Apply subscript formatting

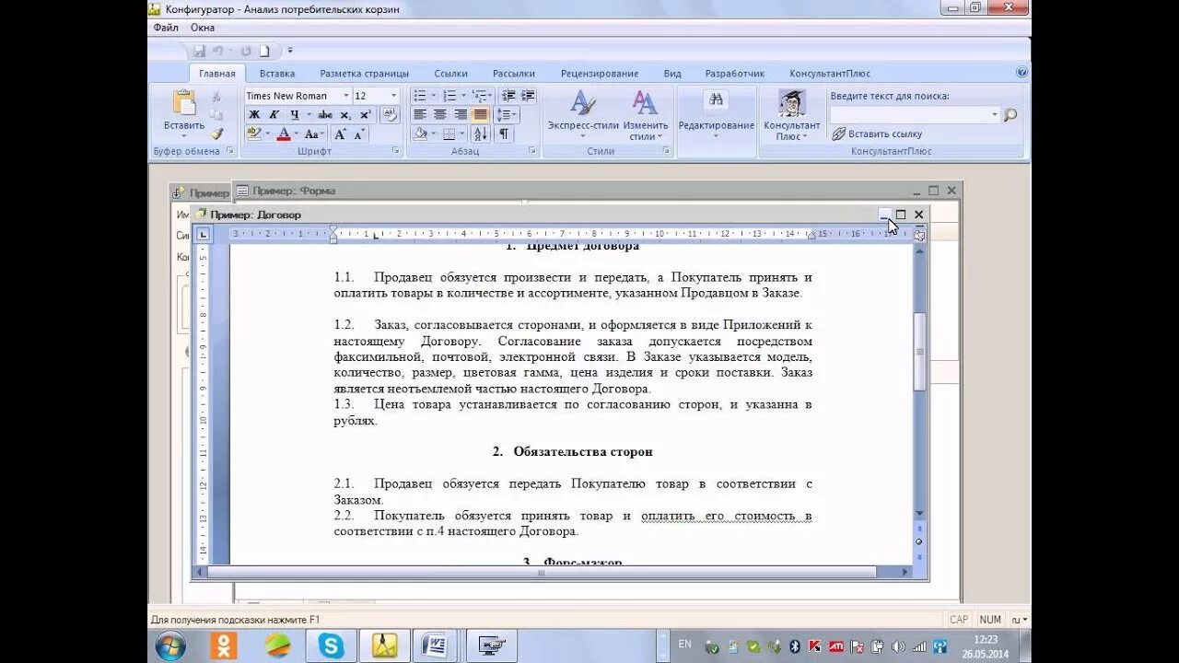[345, 115]
